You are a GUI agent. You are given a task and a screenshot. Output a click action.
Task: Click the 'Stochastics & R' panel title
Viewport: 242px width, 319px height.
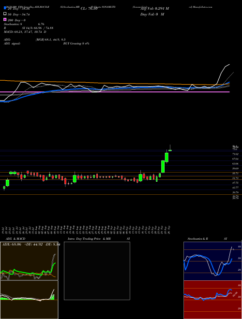tap(197, 239)
